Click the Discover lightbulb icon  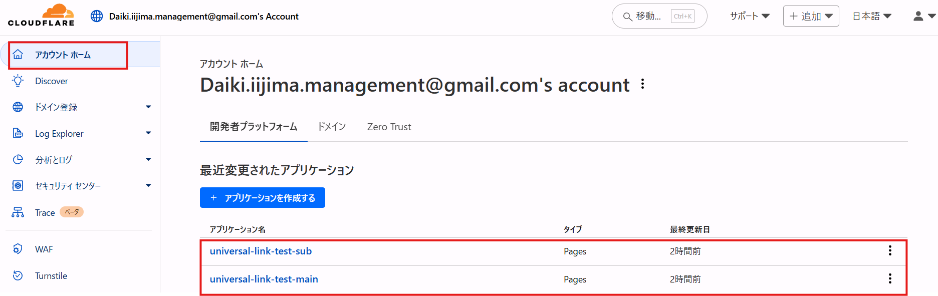click(x=18, y=81)
